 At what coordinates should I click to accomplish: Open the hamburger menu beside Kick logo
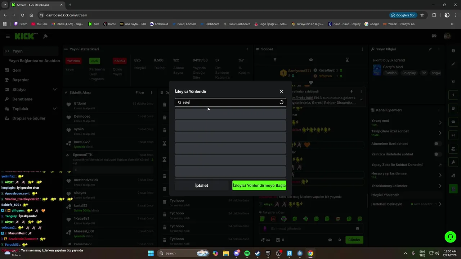point(8,36)
